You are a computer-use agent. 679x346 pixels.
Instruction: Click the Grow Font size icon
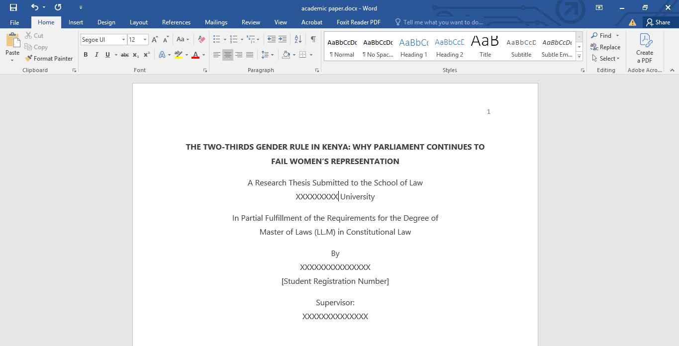point(155,39)
